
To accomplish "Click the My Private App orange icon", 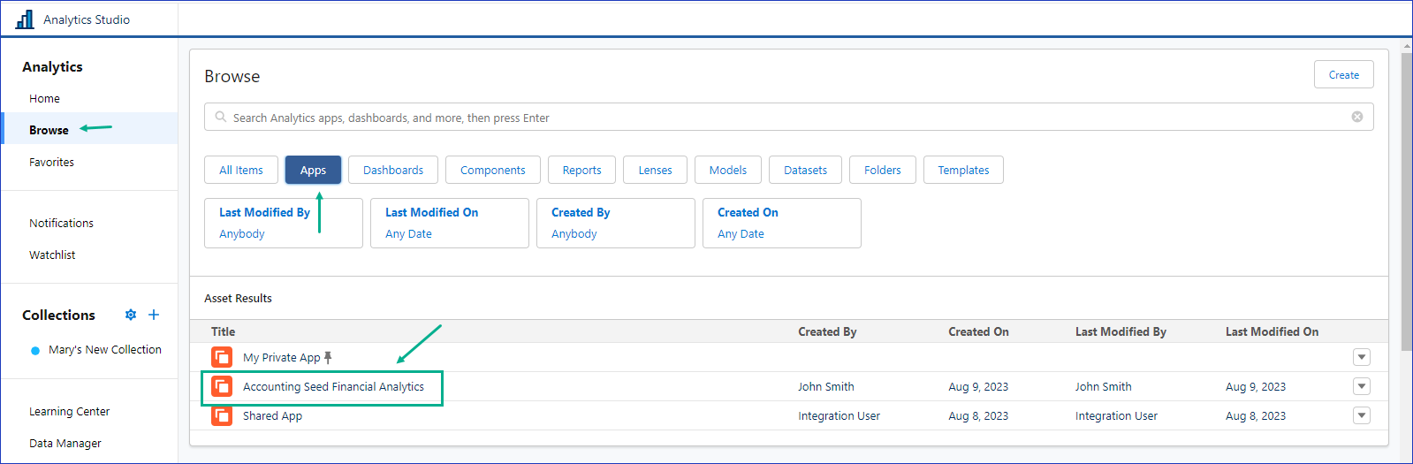I will coord(222,357).
